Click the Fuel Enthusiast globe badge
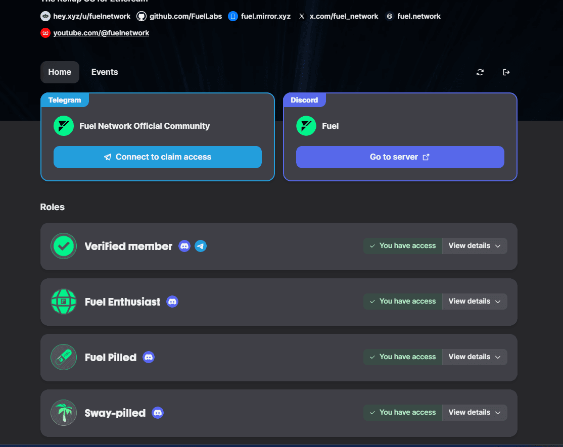 (64, 302)
